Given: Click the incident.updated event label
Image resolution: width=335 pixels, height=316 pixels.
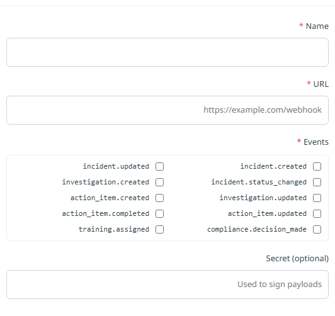Looking at the screenshot, I should [x=116, y=166].
